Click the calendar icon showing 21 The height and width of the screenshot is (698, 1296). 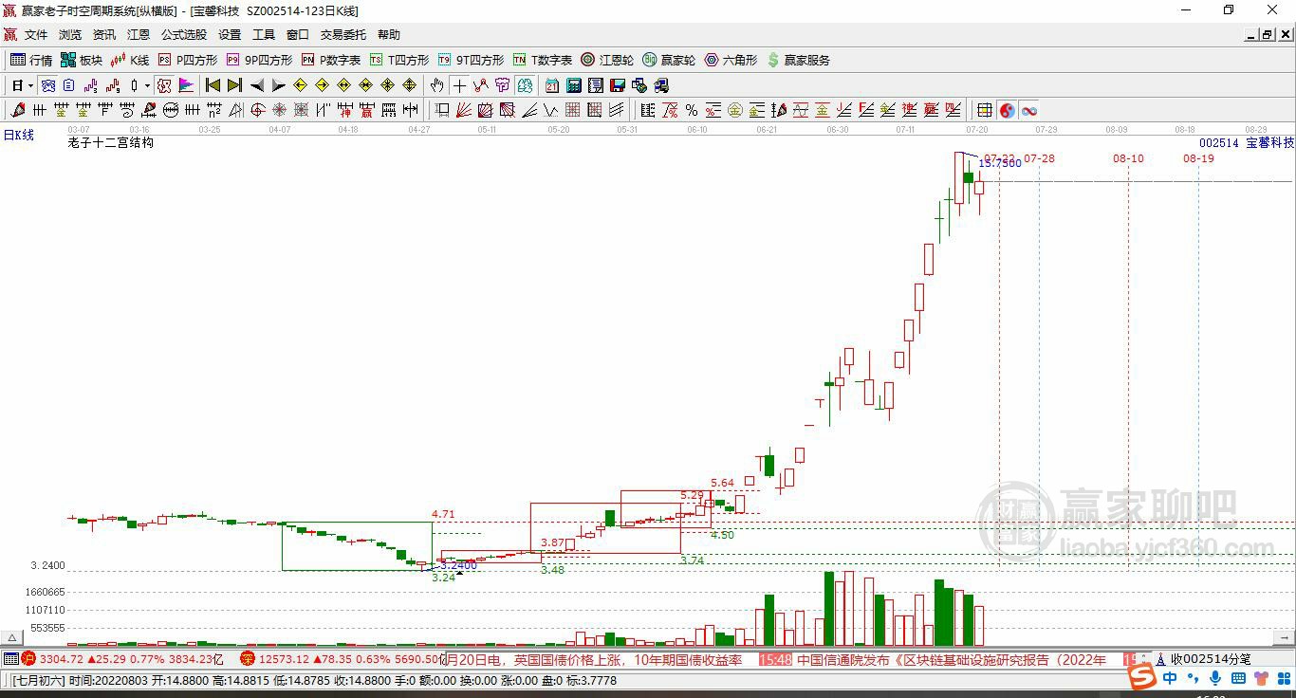551,85
